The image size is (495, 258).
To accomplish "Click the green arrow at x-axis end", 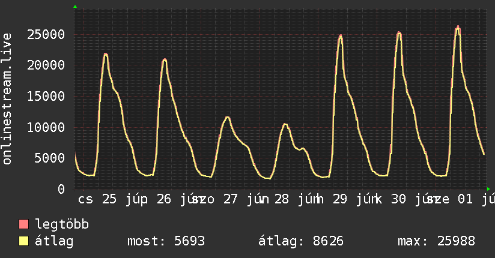I will point(488,189).
